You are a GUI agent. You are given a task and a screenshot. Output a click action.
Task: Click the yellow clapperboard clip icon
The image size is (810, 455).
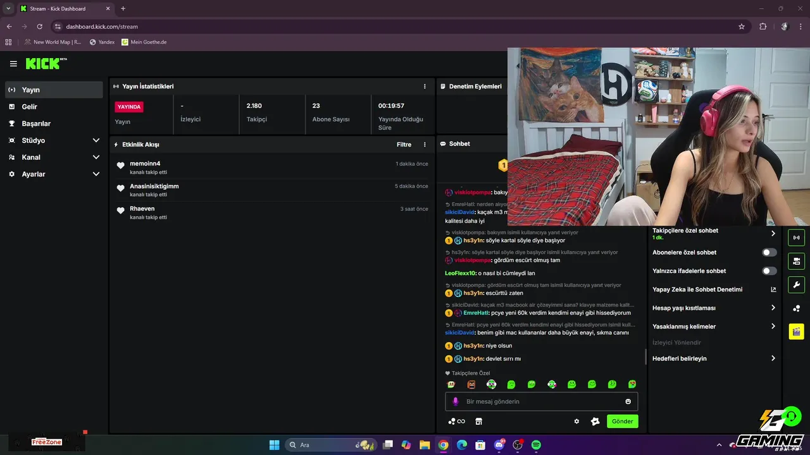pyautogui.click(x=796, y=331)
